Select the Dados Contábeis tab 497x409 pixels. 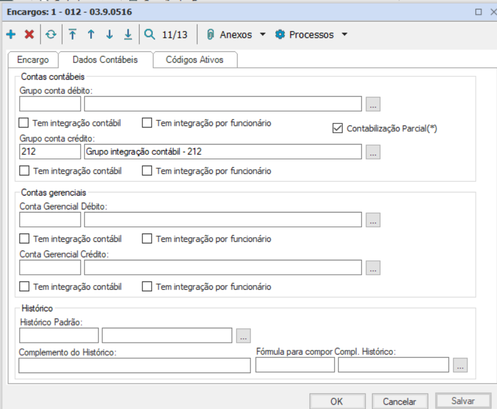click(x=105, y=60)
